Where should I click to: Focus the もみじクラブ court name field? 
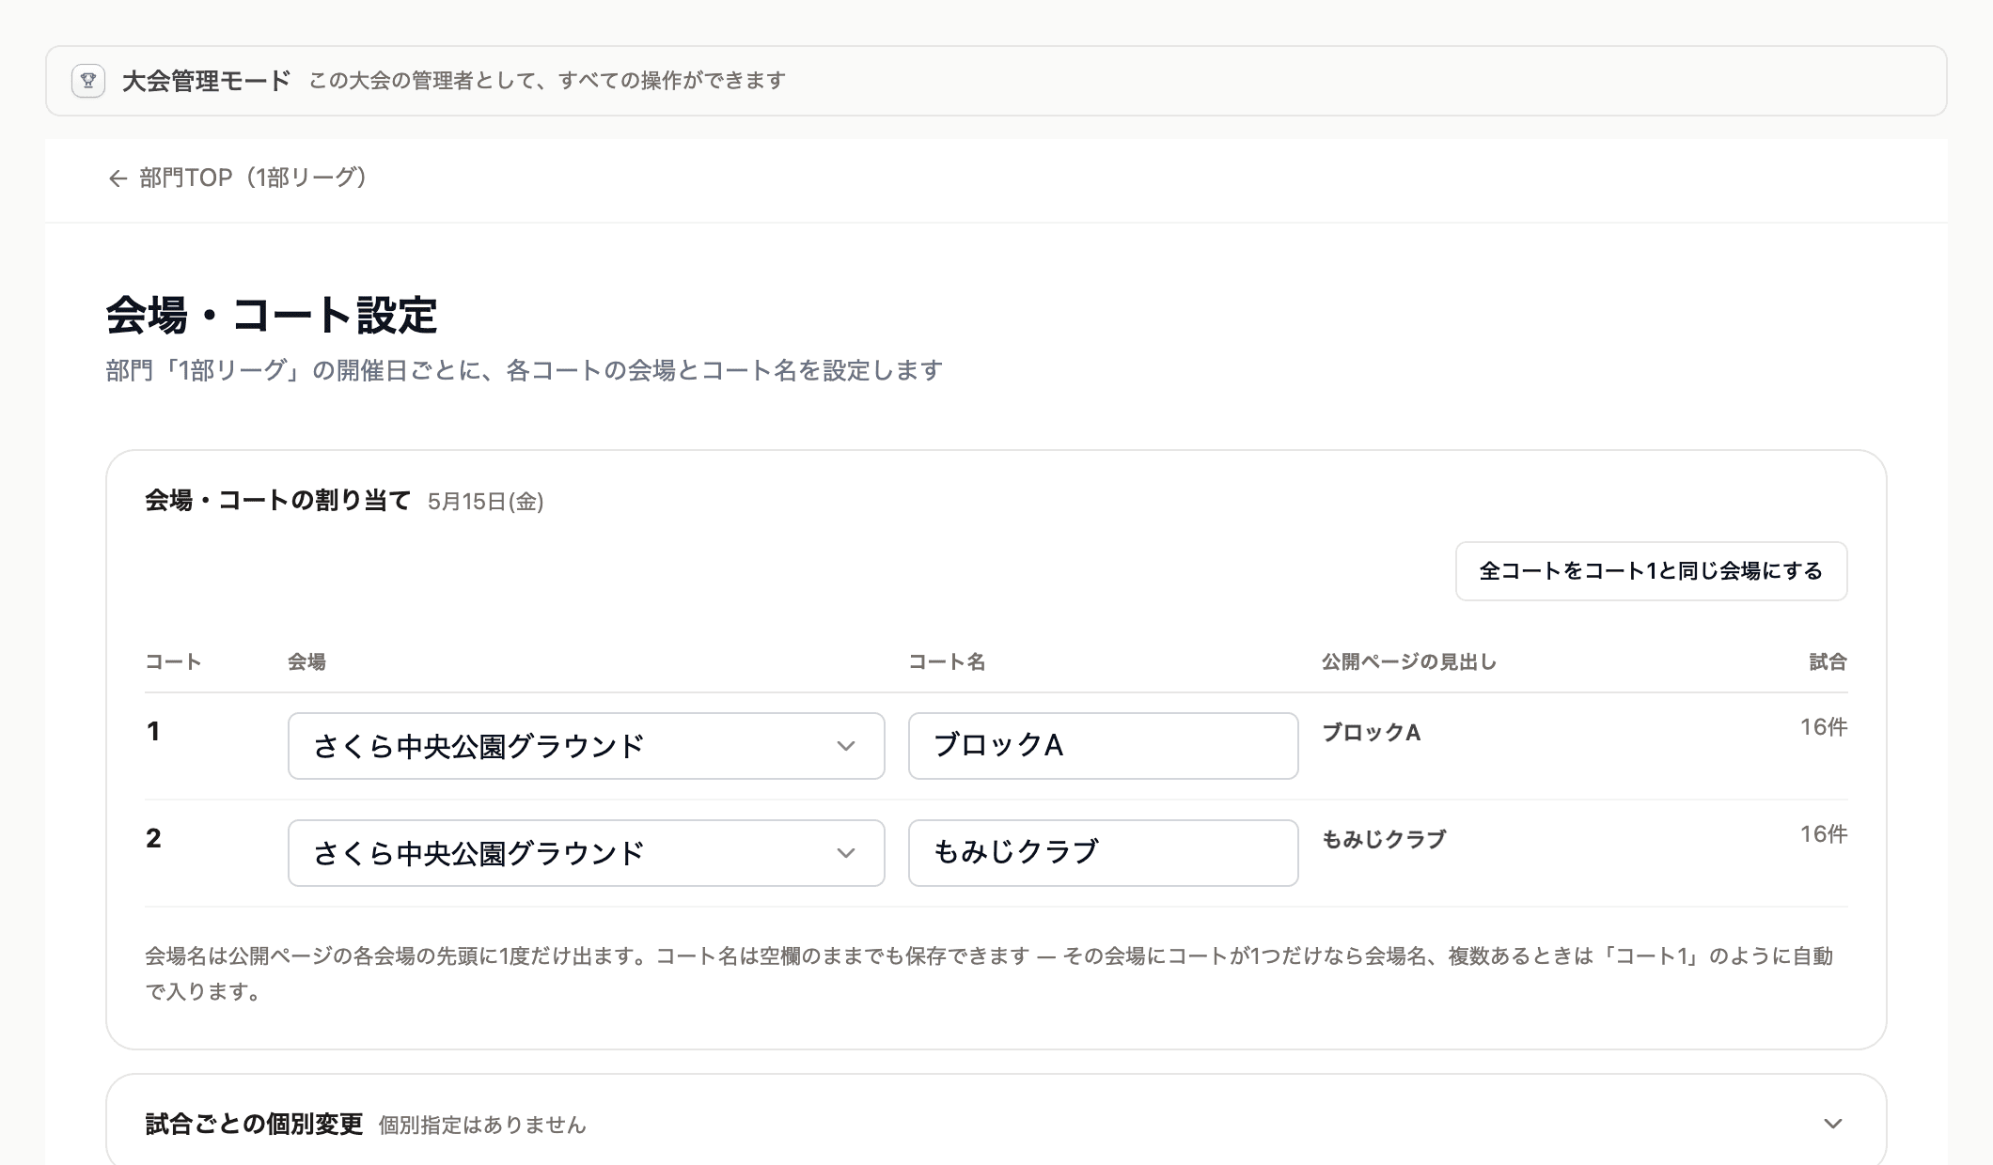(1103, 853)
